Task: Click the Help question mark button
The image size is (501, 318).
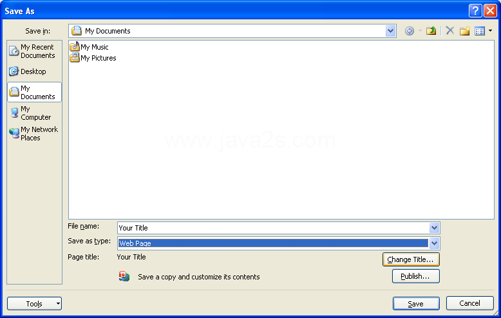Action: 475,10
